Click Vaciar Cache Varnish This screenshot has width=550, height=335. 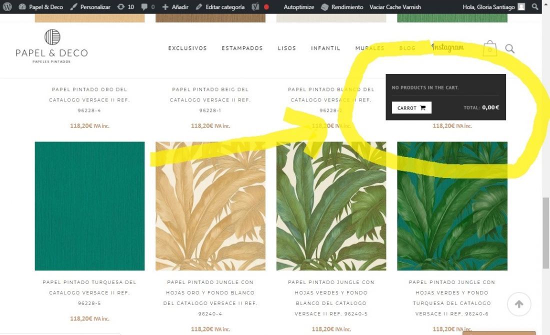pyautogui.click(x=395, y=6)
